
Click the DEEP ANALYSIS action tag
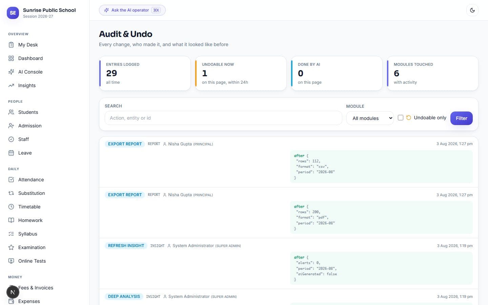coord(124,297)
